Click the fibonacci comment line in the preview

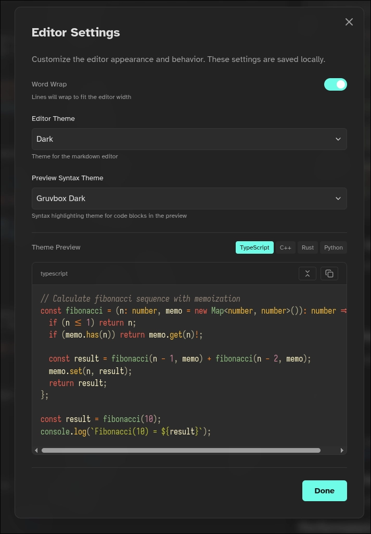pos(140,299)
